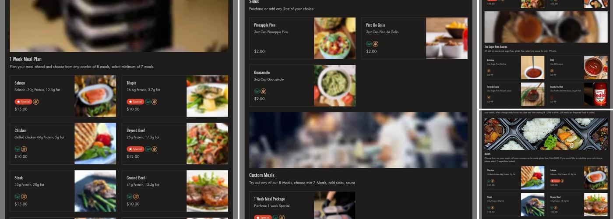Click the green leaf icon on the Beyond Beef card
Image resolution: width=613 pixels, height=219 pixels.
click(148, 149)
